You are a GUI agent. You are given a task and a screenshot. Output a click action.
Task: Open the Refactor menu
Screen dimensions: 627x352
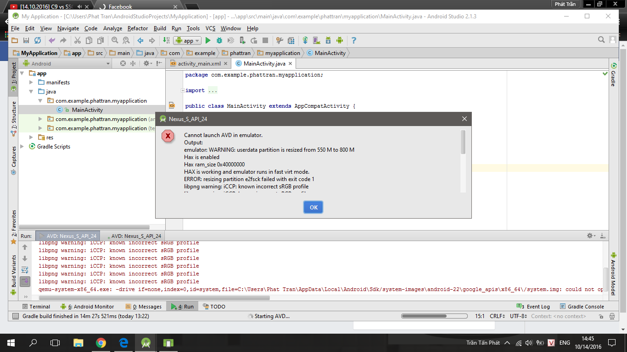138,28
